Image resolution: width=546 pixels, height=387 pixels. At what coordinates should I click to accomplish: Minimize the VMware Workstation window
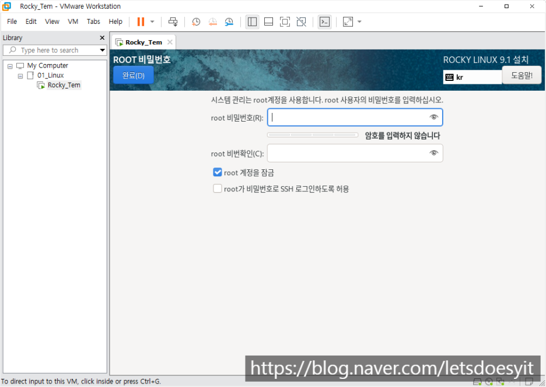point(481,6)
